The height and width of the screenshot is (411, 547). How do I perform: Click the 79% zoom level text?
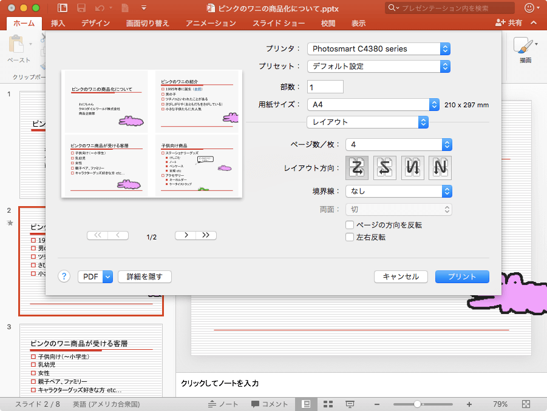500,404
